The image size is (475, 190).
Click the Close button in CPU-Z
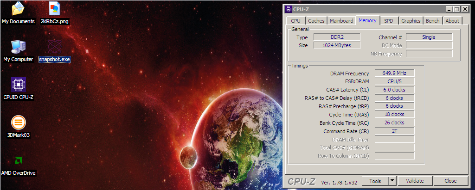450,181
